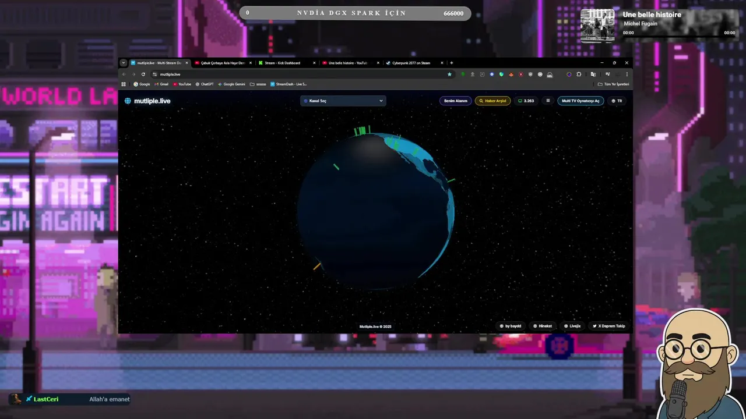Switch to Stream - Kick Dashboard tab
The image size is (746, 419).
283,63
